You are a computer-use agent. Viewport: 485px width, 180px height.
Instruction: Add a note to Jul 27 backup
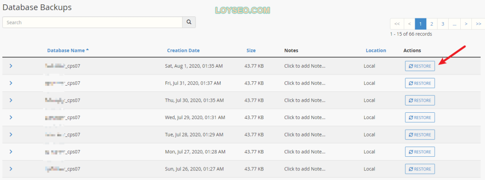click(x=305, y=151)
